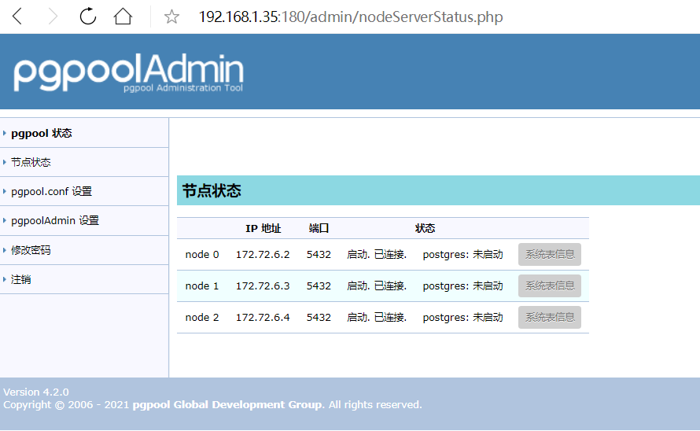Screen dimensions: 700x431
Task: Click node 1 status 启动. 已连接.
Action: [377, 285]
